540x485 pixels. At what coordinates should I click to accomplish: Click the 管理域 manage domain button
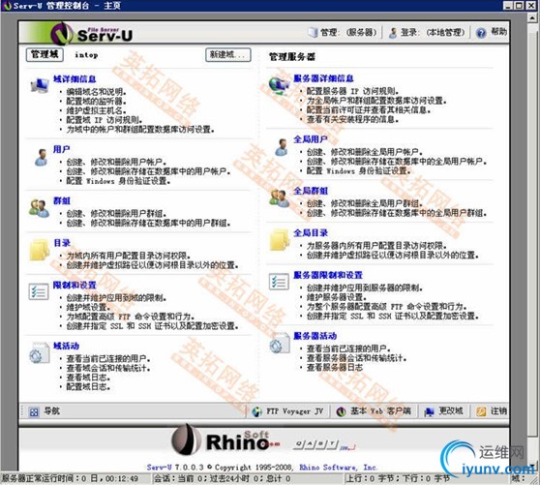click(45, 54)
